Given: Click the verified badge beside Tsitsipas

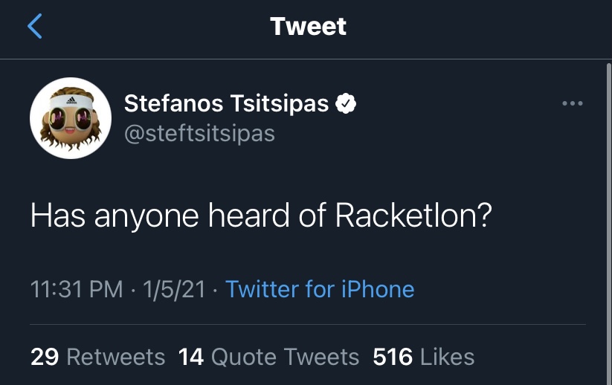Looking at the screenshot, I should tap(347, 103).
